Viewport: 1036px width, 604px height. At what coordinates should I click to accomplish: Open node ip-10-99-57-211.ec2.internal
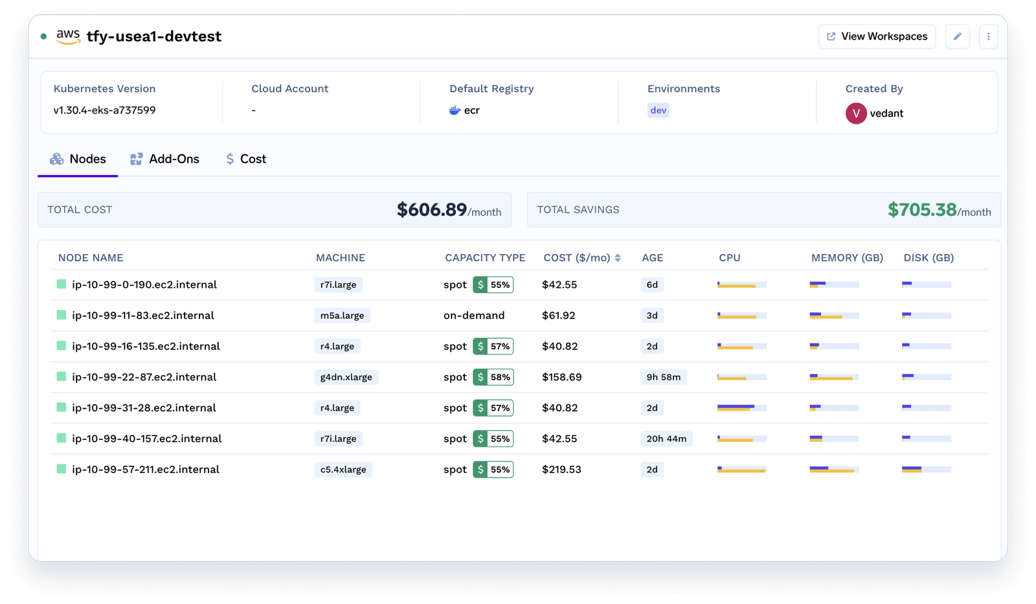146,469
